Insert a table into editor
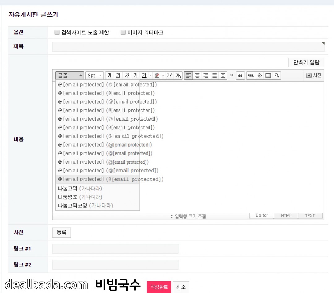The width and height of the screenshot is (334, 293). pos(268,76)
